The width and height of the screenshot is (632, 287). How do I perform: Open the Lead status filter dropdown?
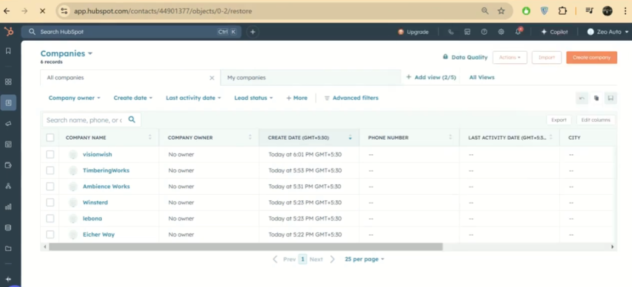tap(253, 98)
